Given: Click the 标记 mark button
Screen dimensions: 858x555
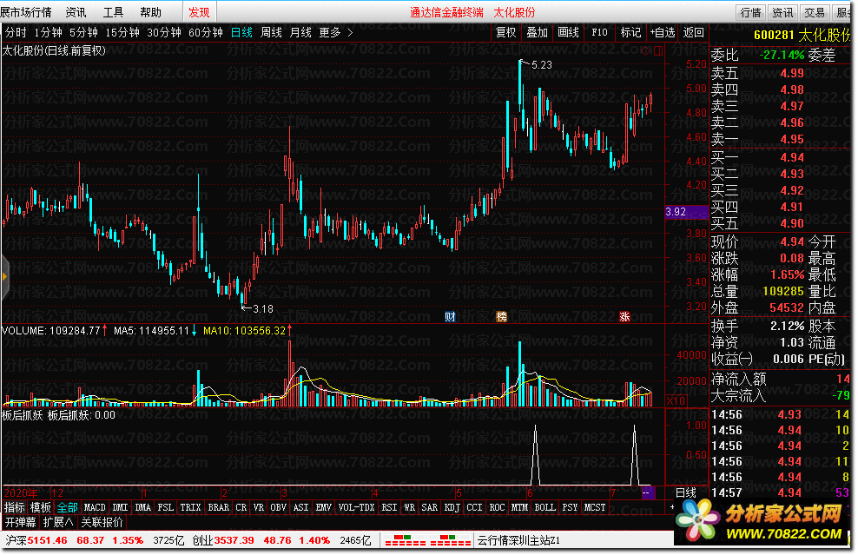Looking at the screenshot, I should [630, 33].
